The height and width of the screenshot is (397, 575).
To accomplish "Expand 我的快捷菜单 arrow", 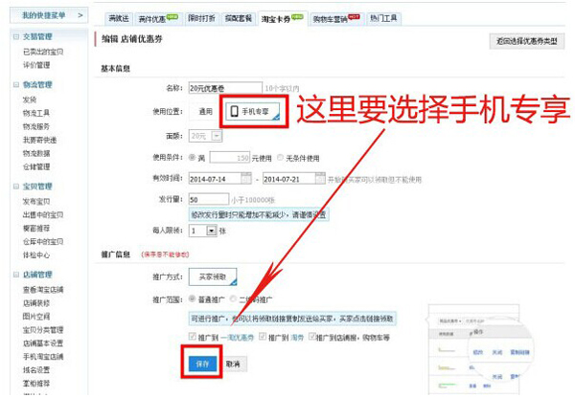I will click(80, 15).
